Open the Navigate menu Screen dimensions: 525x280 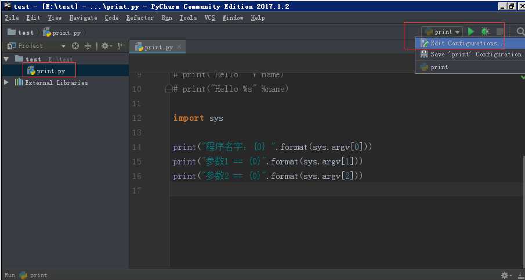[83, 18]
